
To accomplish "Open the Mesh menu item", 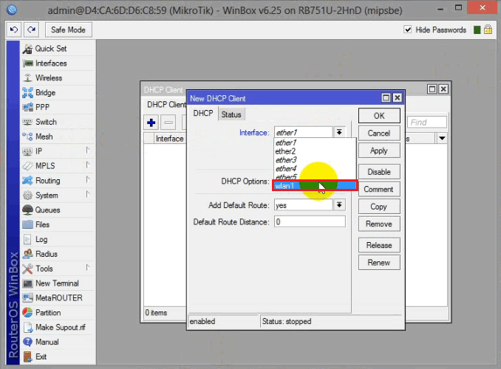I will [58, 137].
